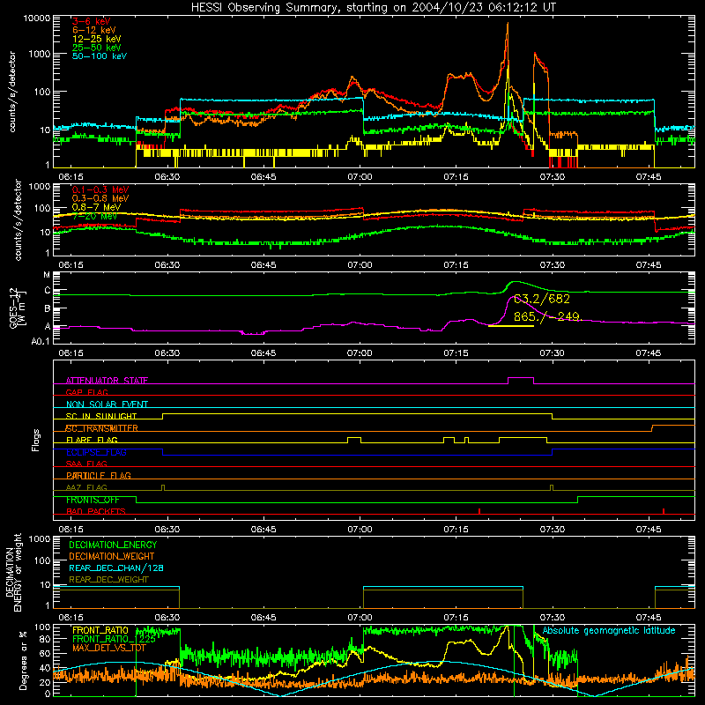Click the GAP_FLAG label

tap(86, 392)
